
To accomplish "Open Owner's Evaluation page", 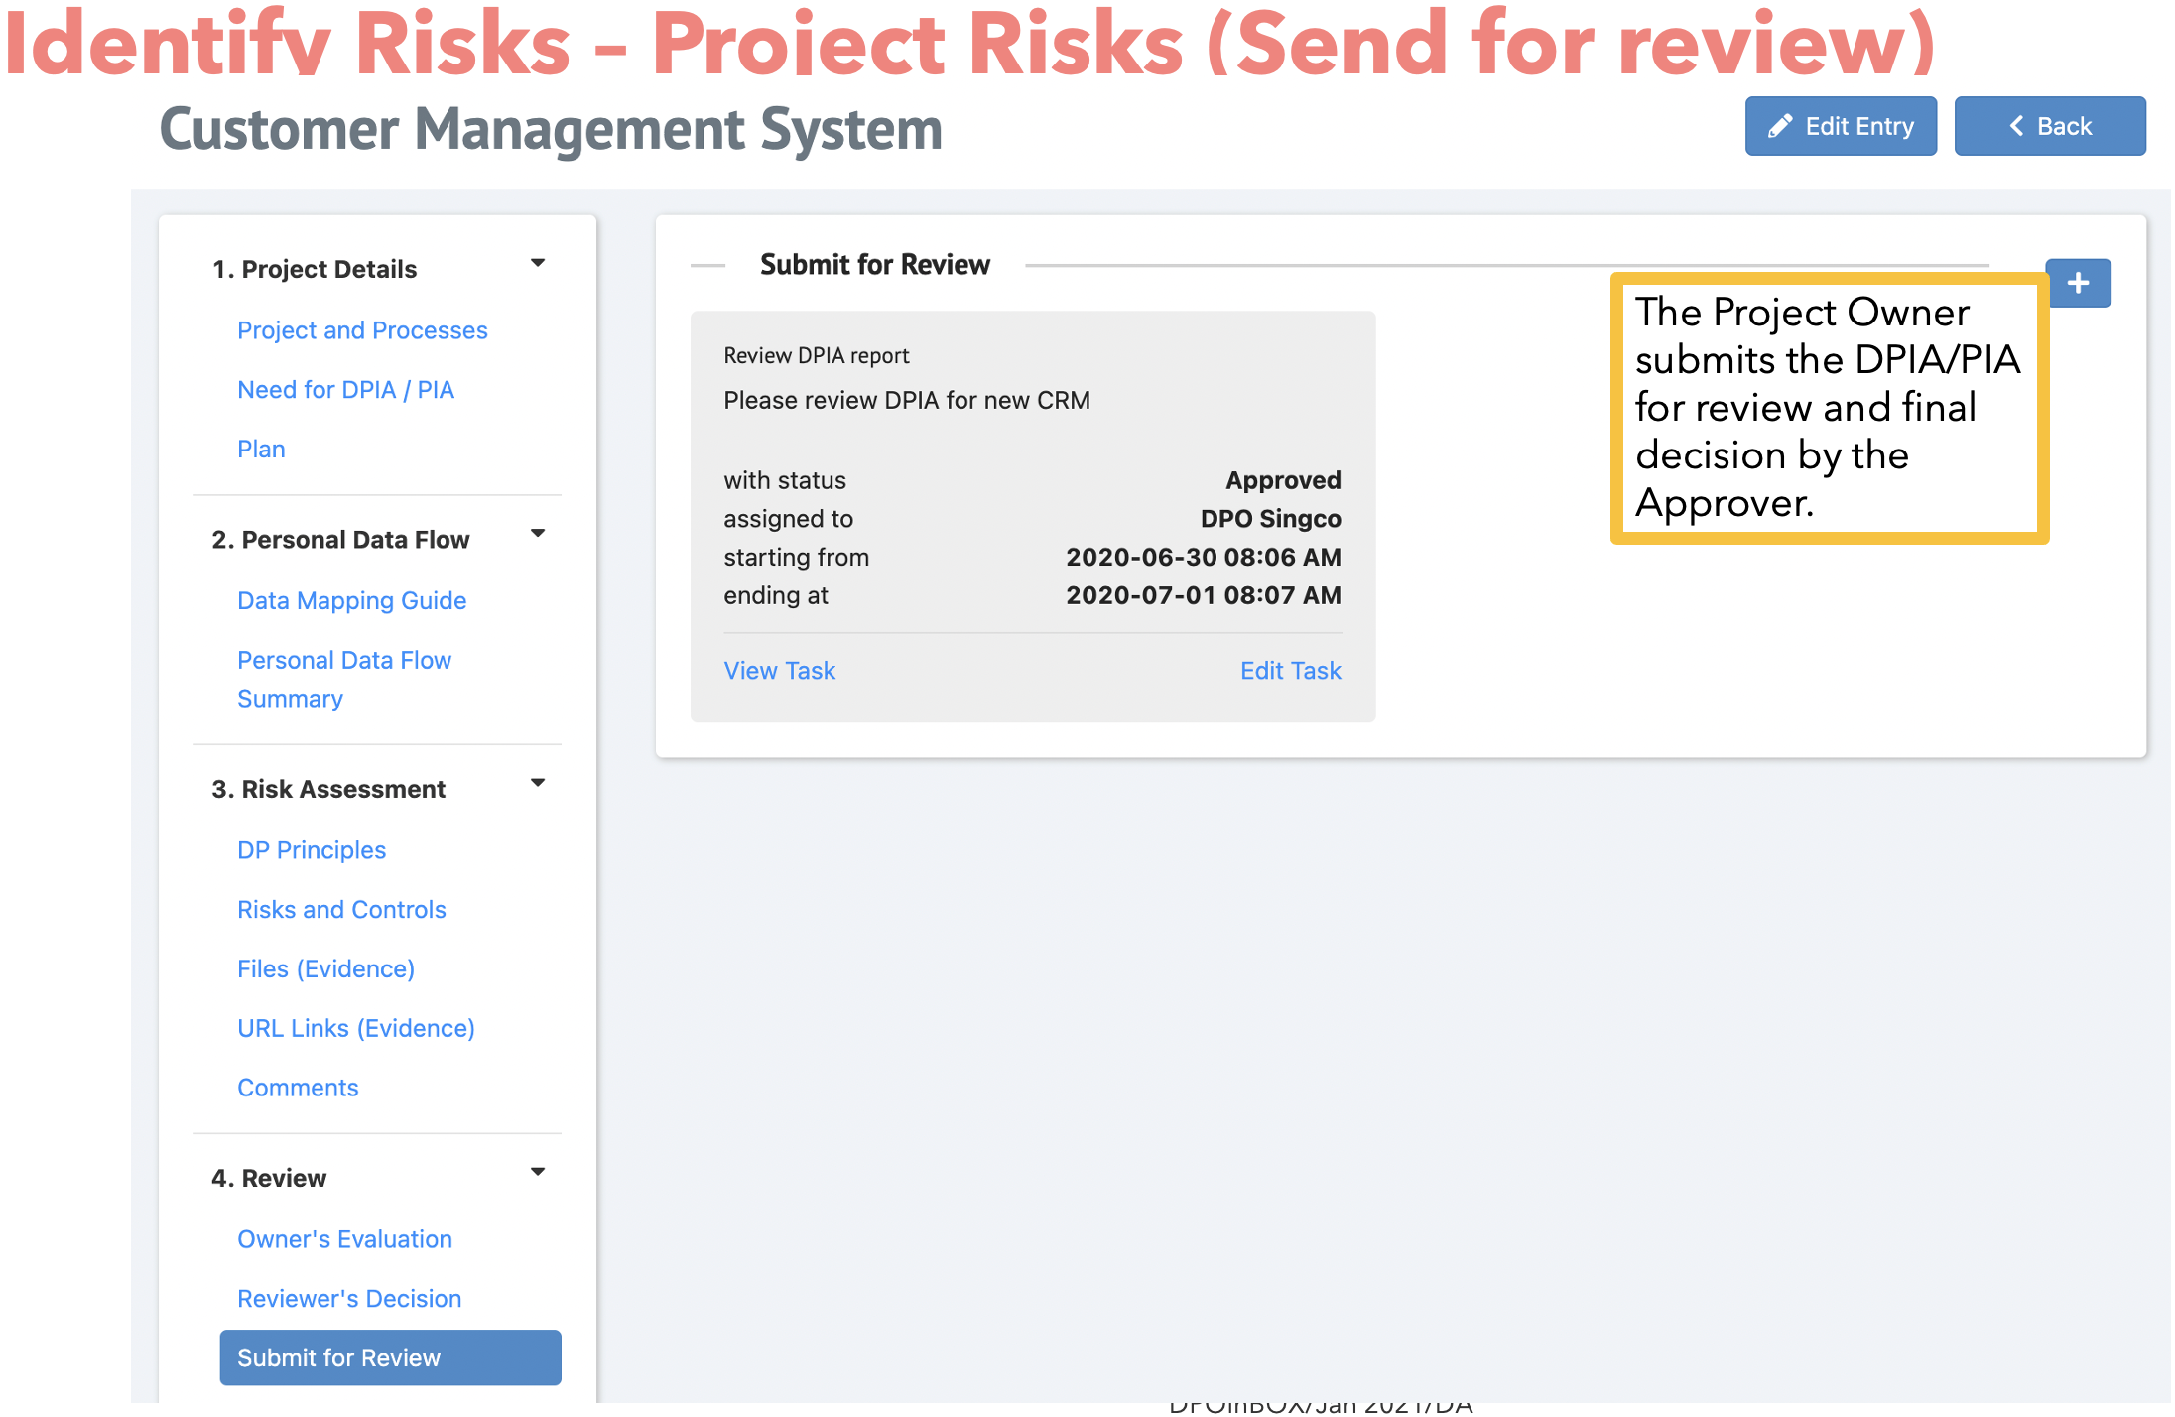I will (x=344, y=1238).
